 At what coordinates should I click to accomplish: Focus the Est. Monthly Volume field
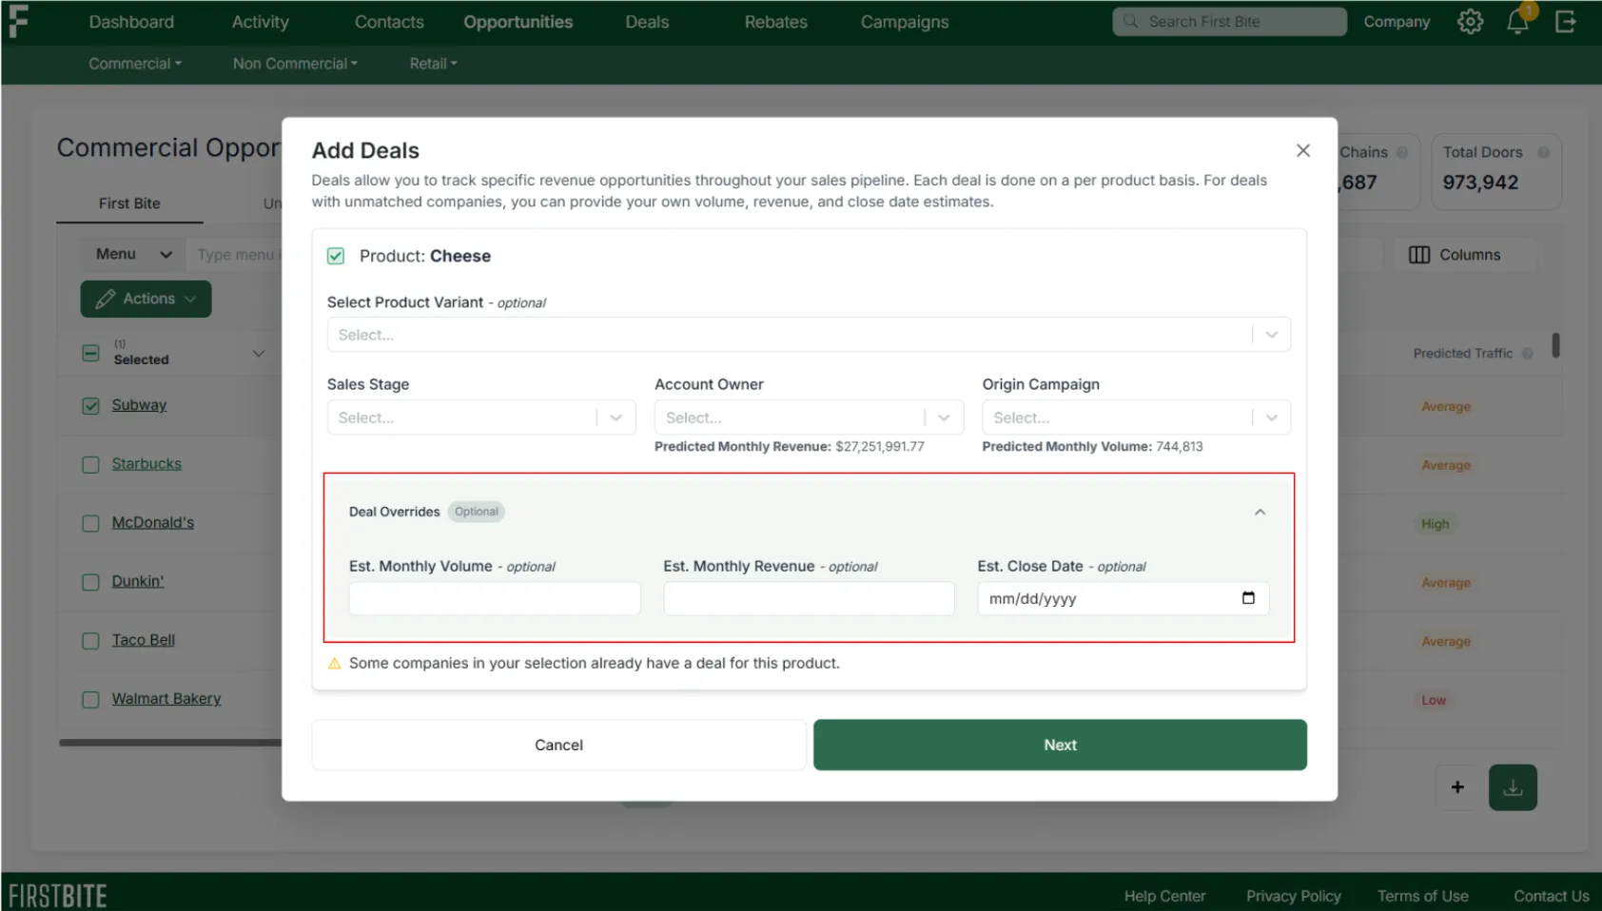(495, 598)
